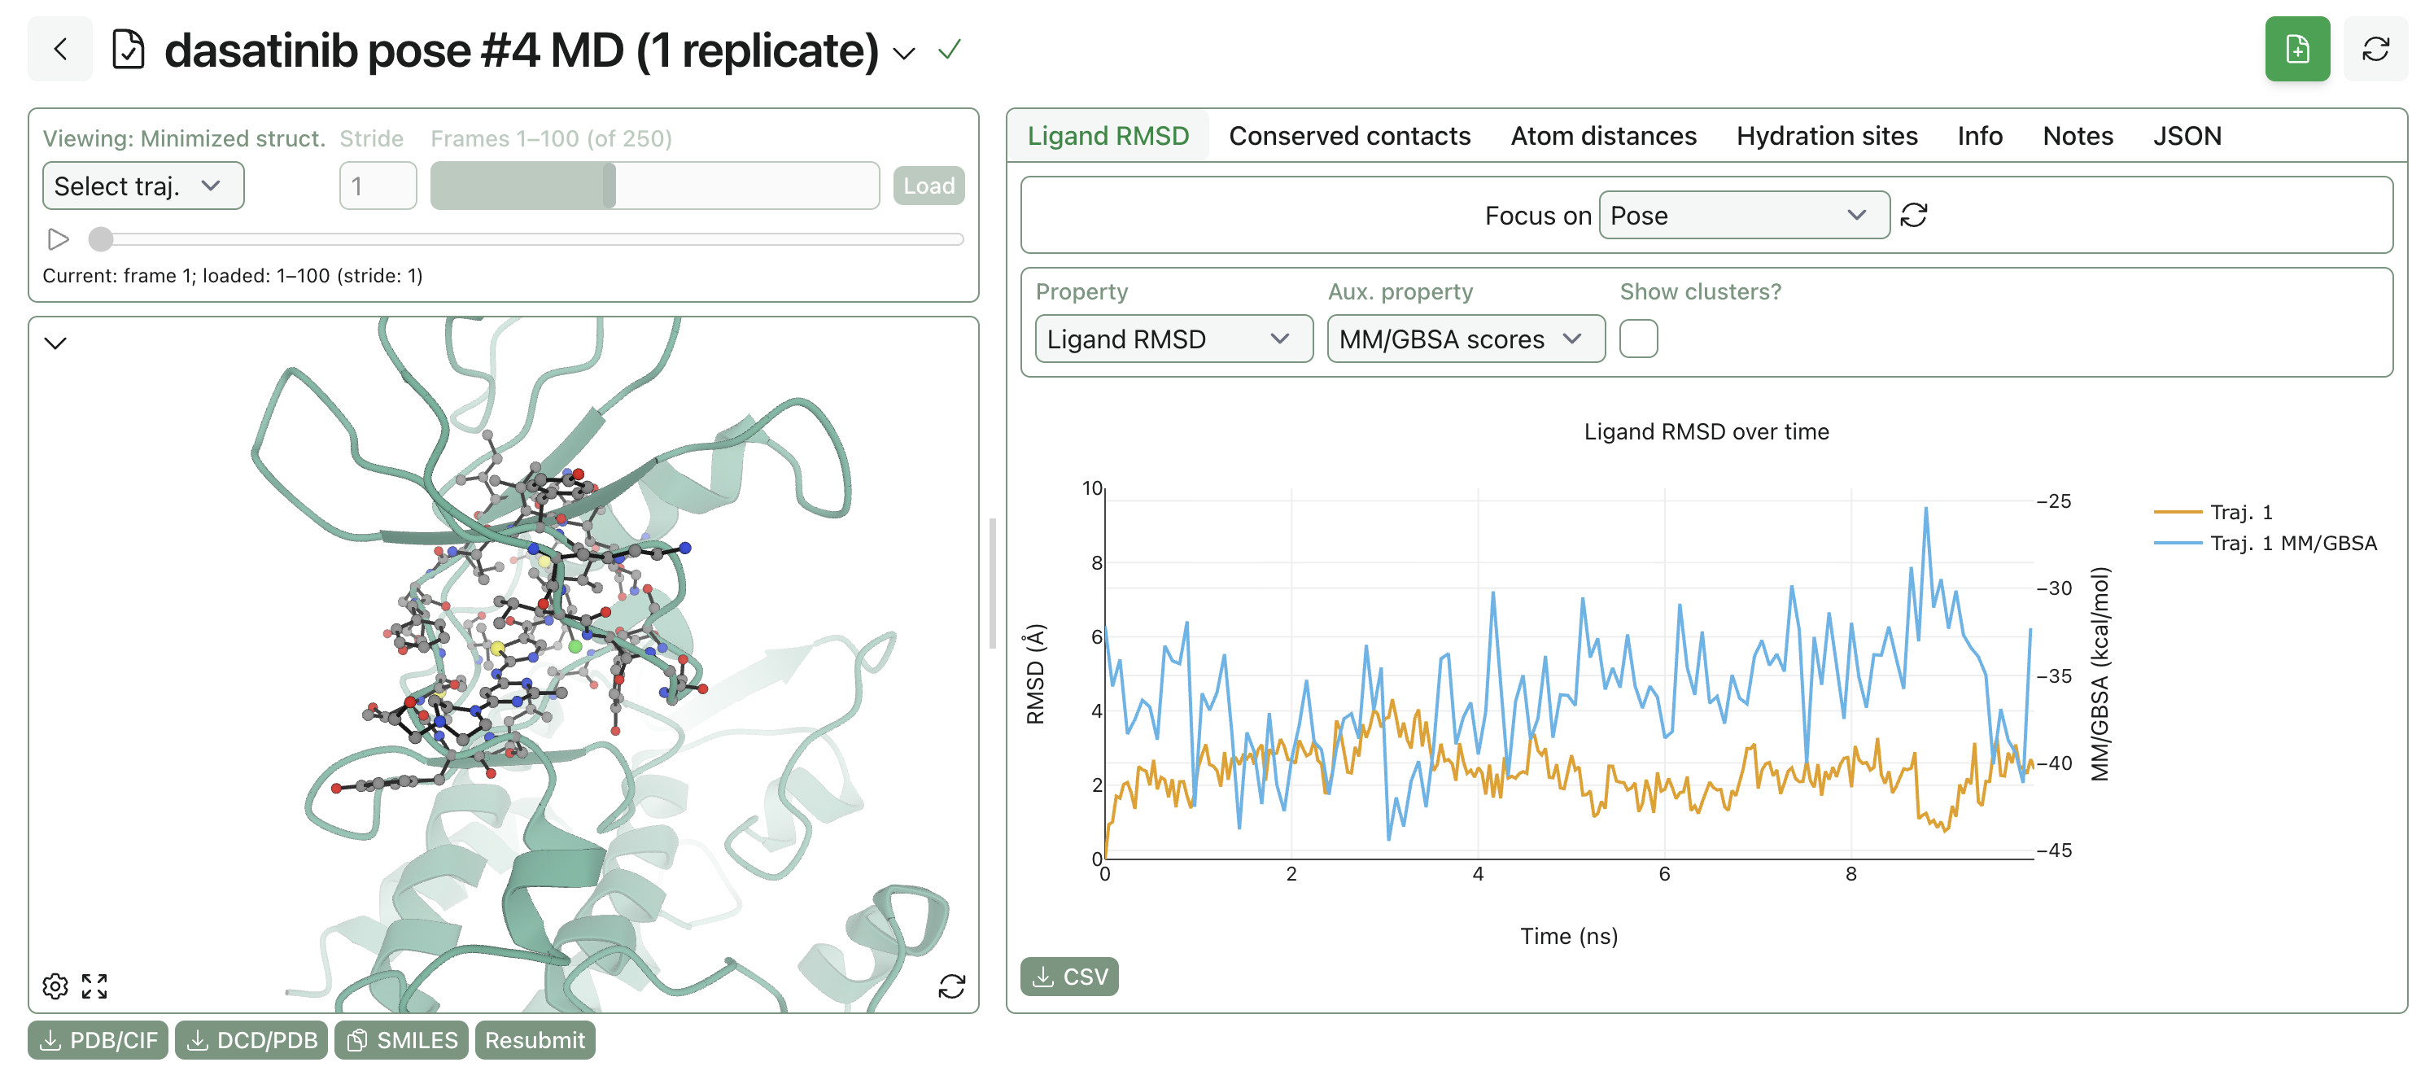
Task: Open the Aux. property MM/GBSA scores dropdown
Action: coord(1466,338)
